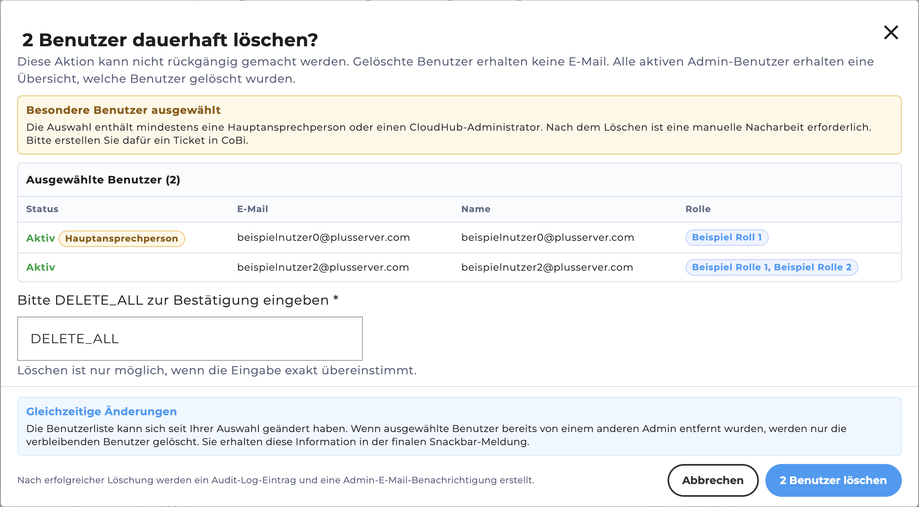
Task: Click the Hauptansprechperson badge
Action: coord(122,238)
